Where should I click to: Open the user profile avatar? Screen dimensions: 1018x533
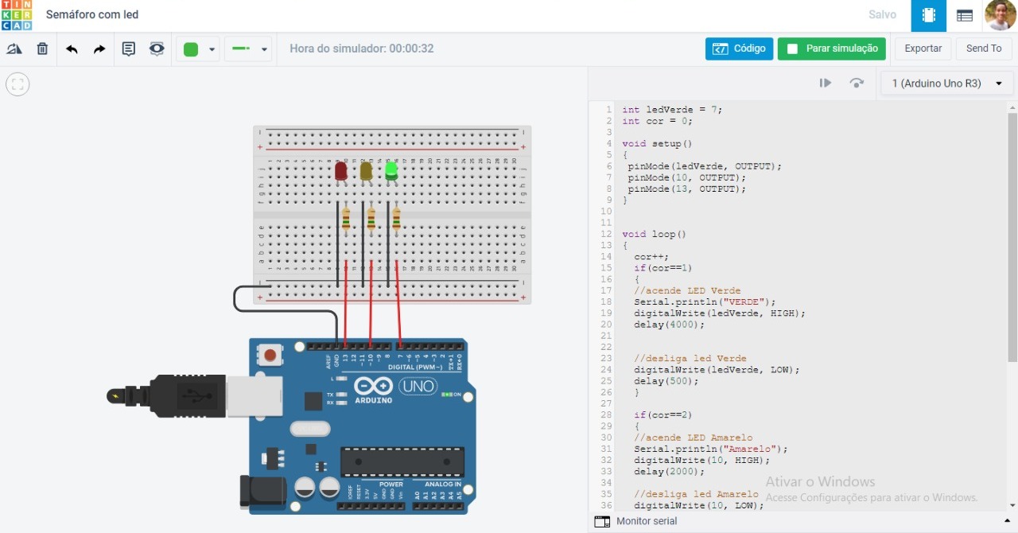click(x=1000, y=15)
